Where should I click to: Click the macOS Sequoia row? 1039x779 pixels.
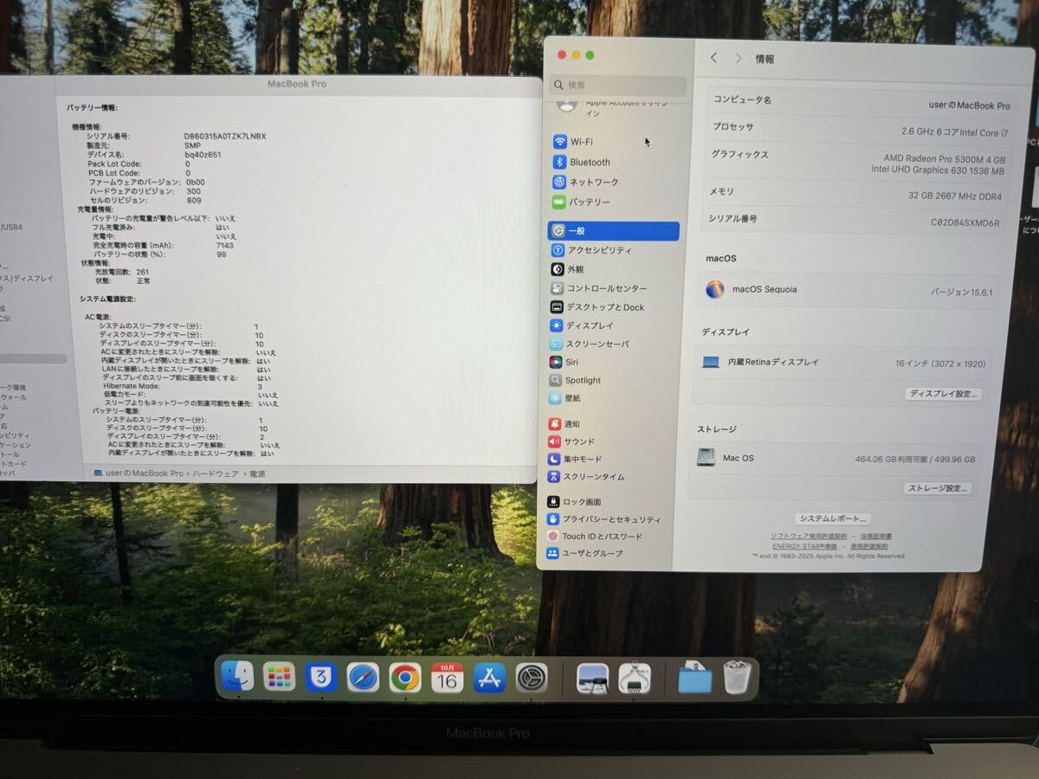[847, 290]
